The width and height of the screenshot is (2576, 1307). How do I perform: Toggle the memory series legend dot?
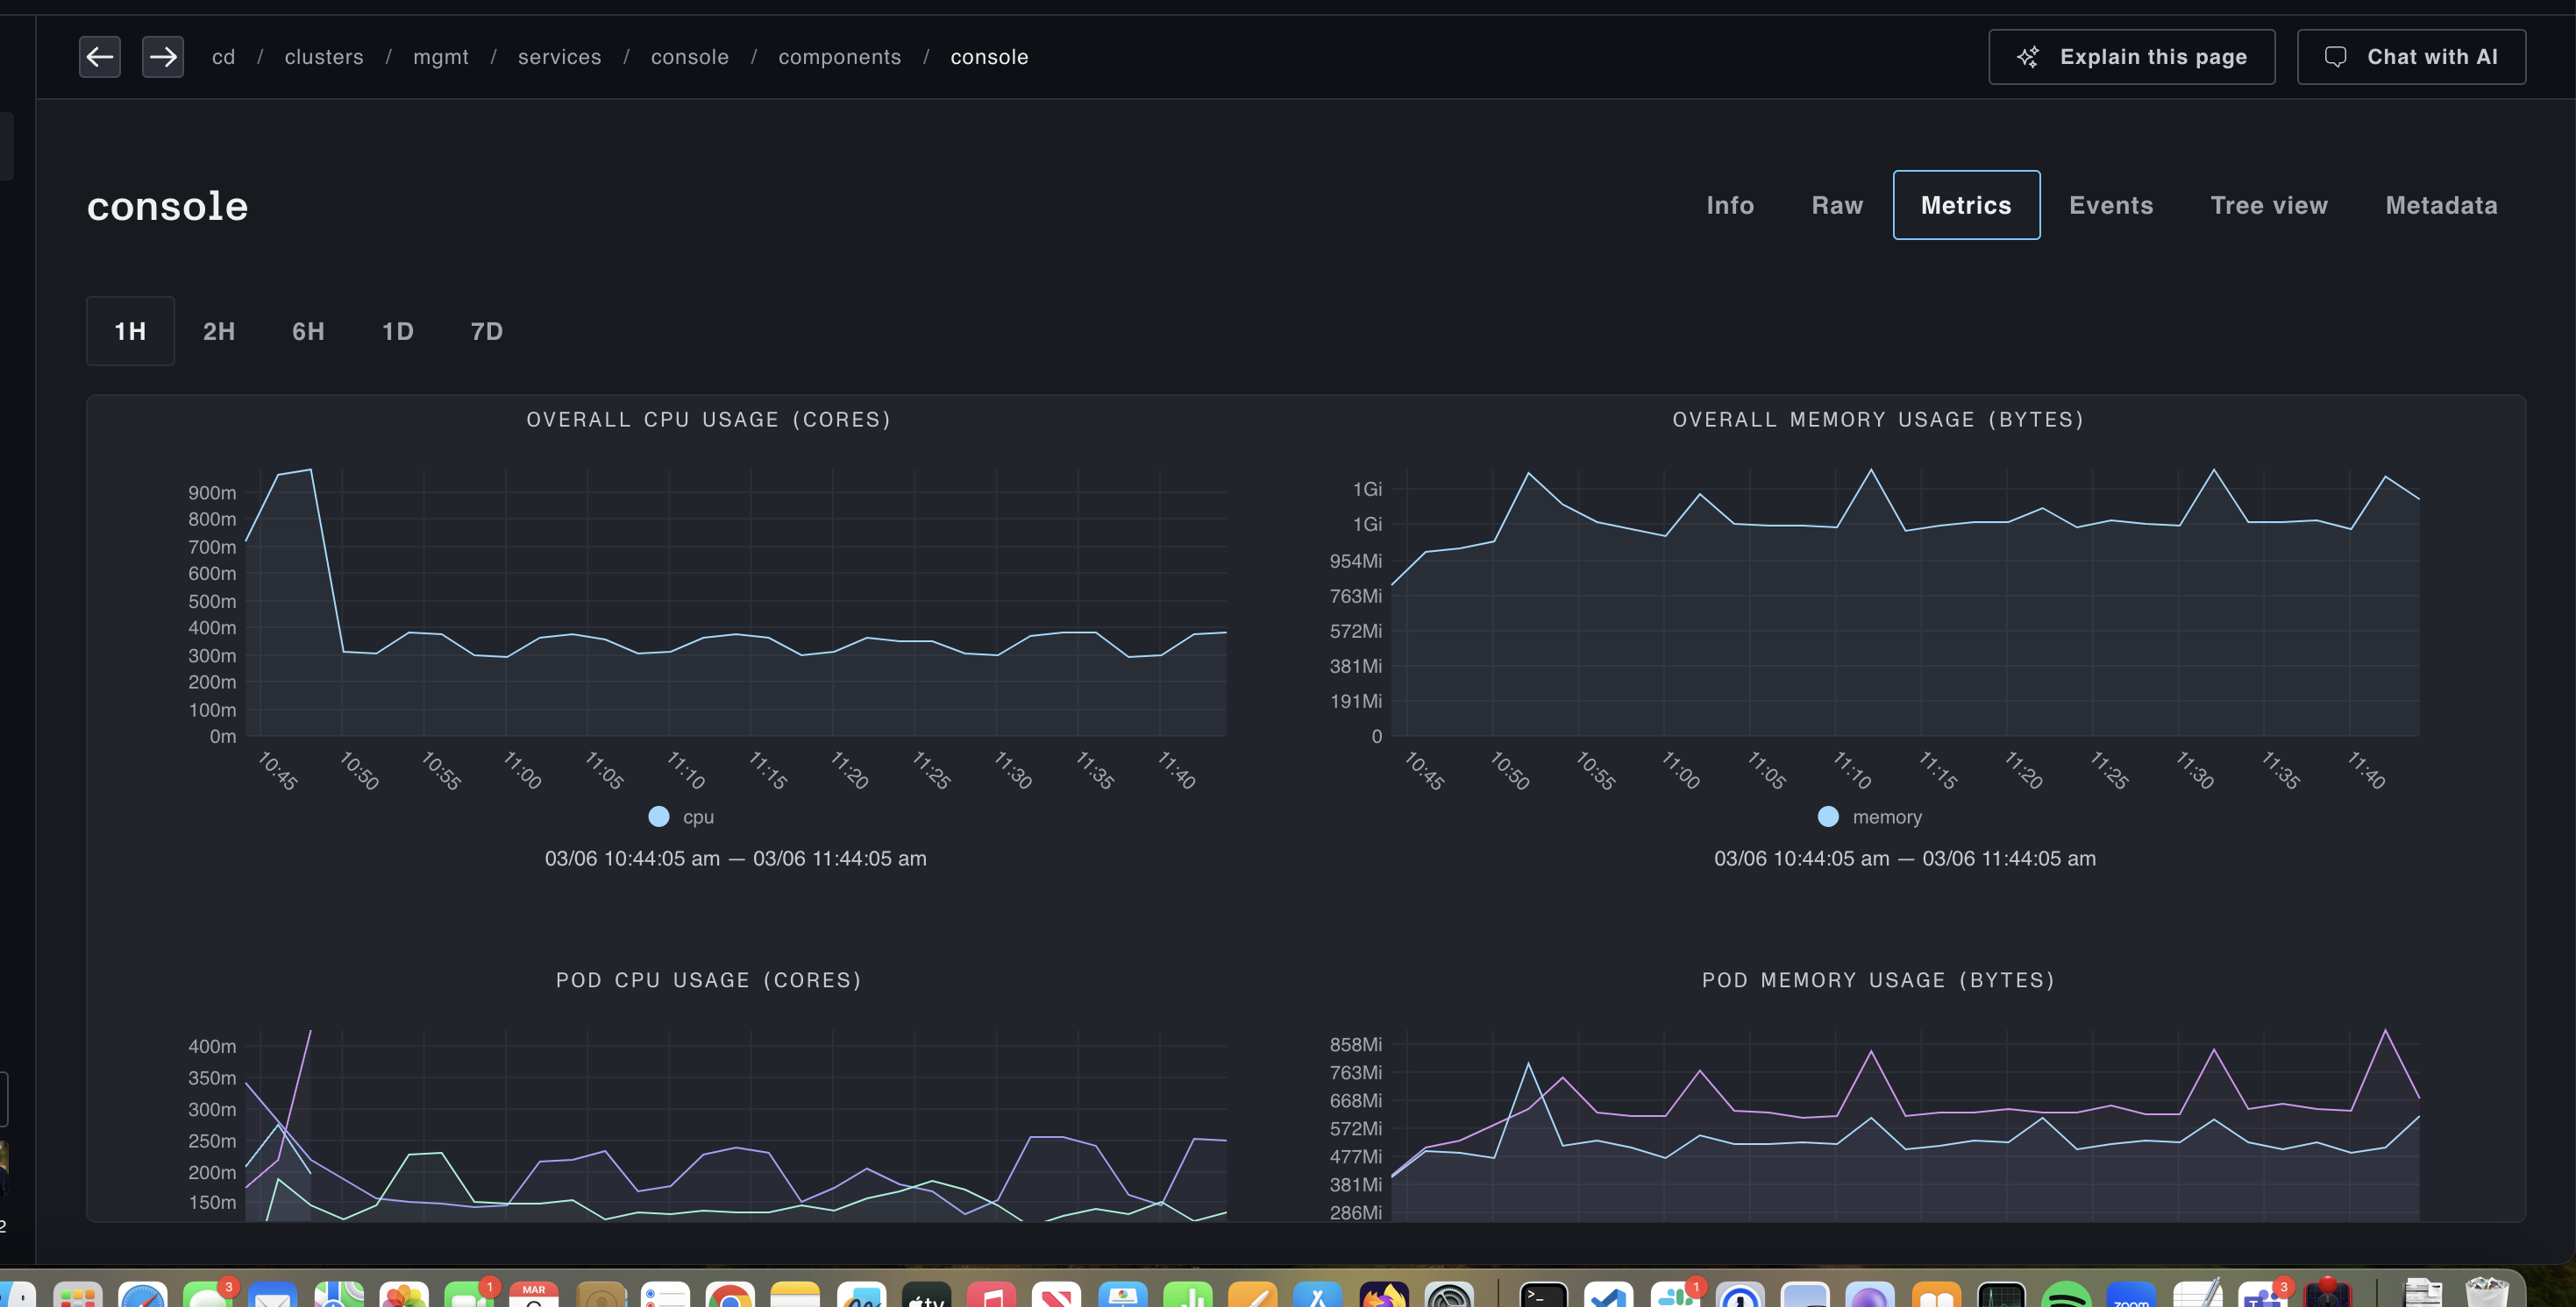click(1828, 816)
